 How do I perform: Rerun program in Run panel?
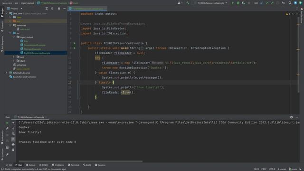[x=7, y=123]
